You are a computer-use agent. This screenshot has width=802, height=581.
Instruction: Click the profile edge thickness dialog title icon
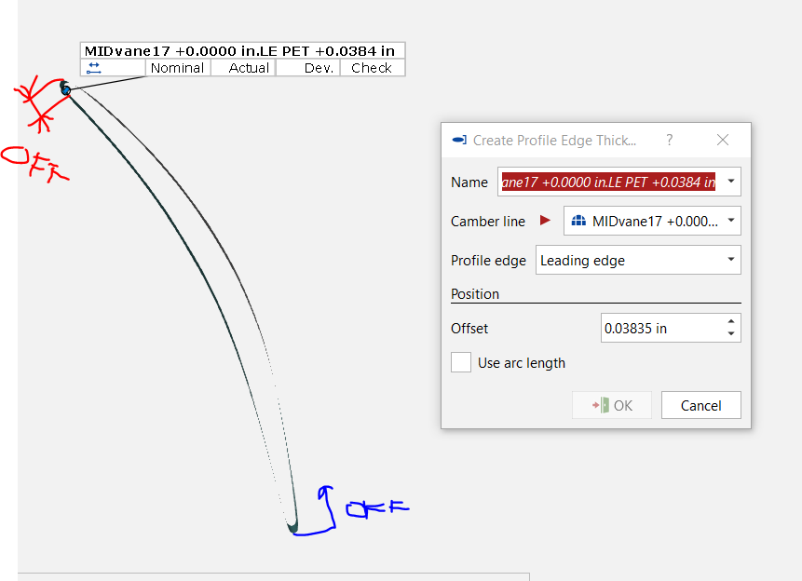coord(459,141)
